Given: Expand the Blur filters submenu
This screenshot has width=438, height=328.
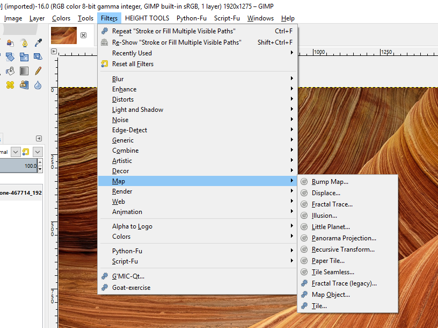Looking at the screenshot, I should [x=198, y=79].
